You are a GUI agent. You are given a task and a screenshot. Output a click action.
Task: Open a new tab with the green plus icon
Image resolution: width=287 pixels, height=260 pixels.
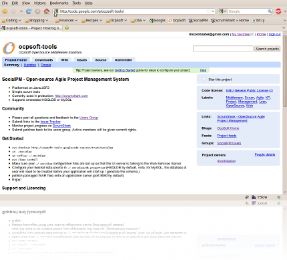click(67, 28)
